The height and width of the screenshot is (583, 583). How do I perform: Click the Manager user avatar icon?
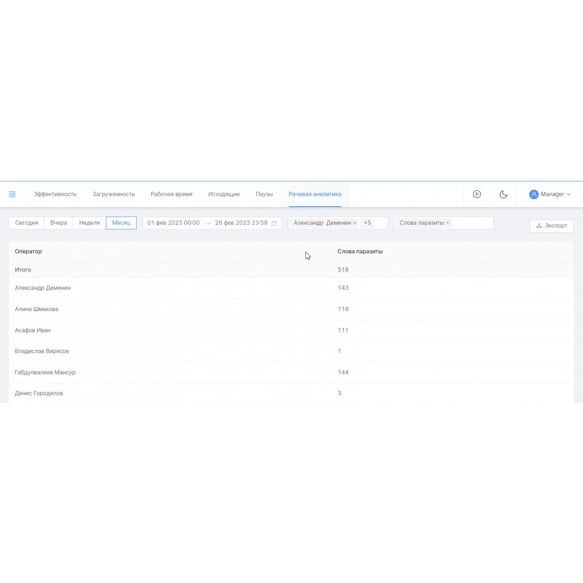click(533, 194)
